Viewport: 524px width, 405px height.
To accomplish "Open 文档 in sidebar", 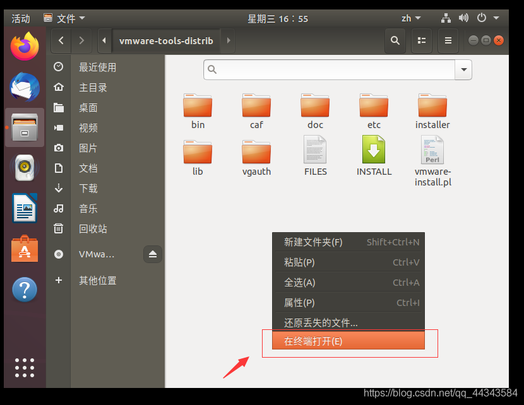I will [x=105, y=168].
